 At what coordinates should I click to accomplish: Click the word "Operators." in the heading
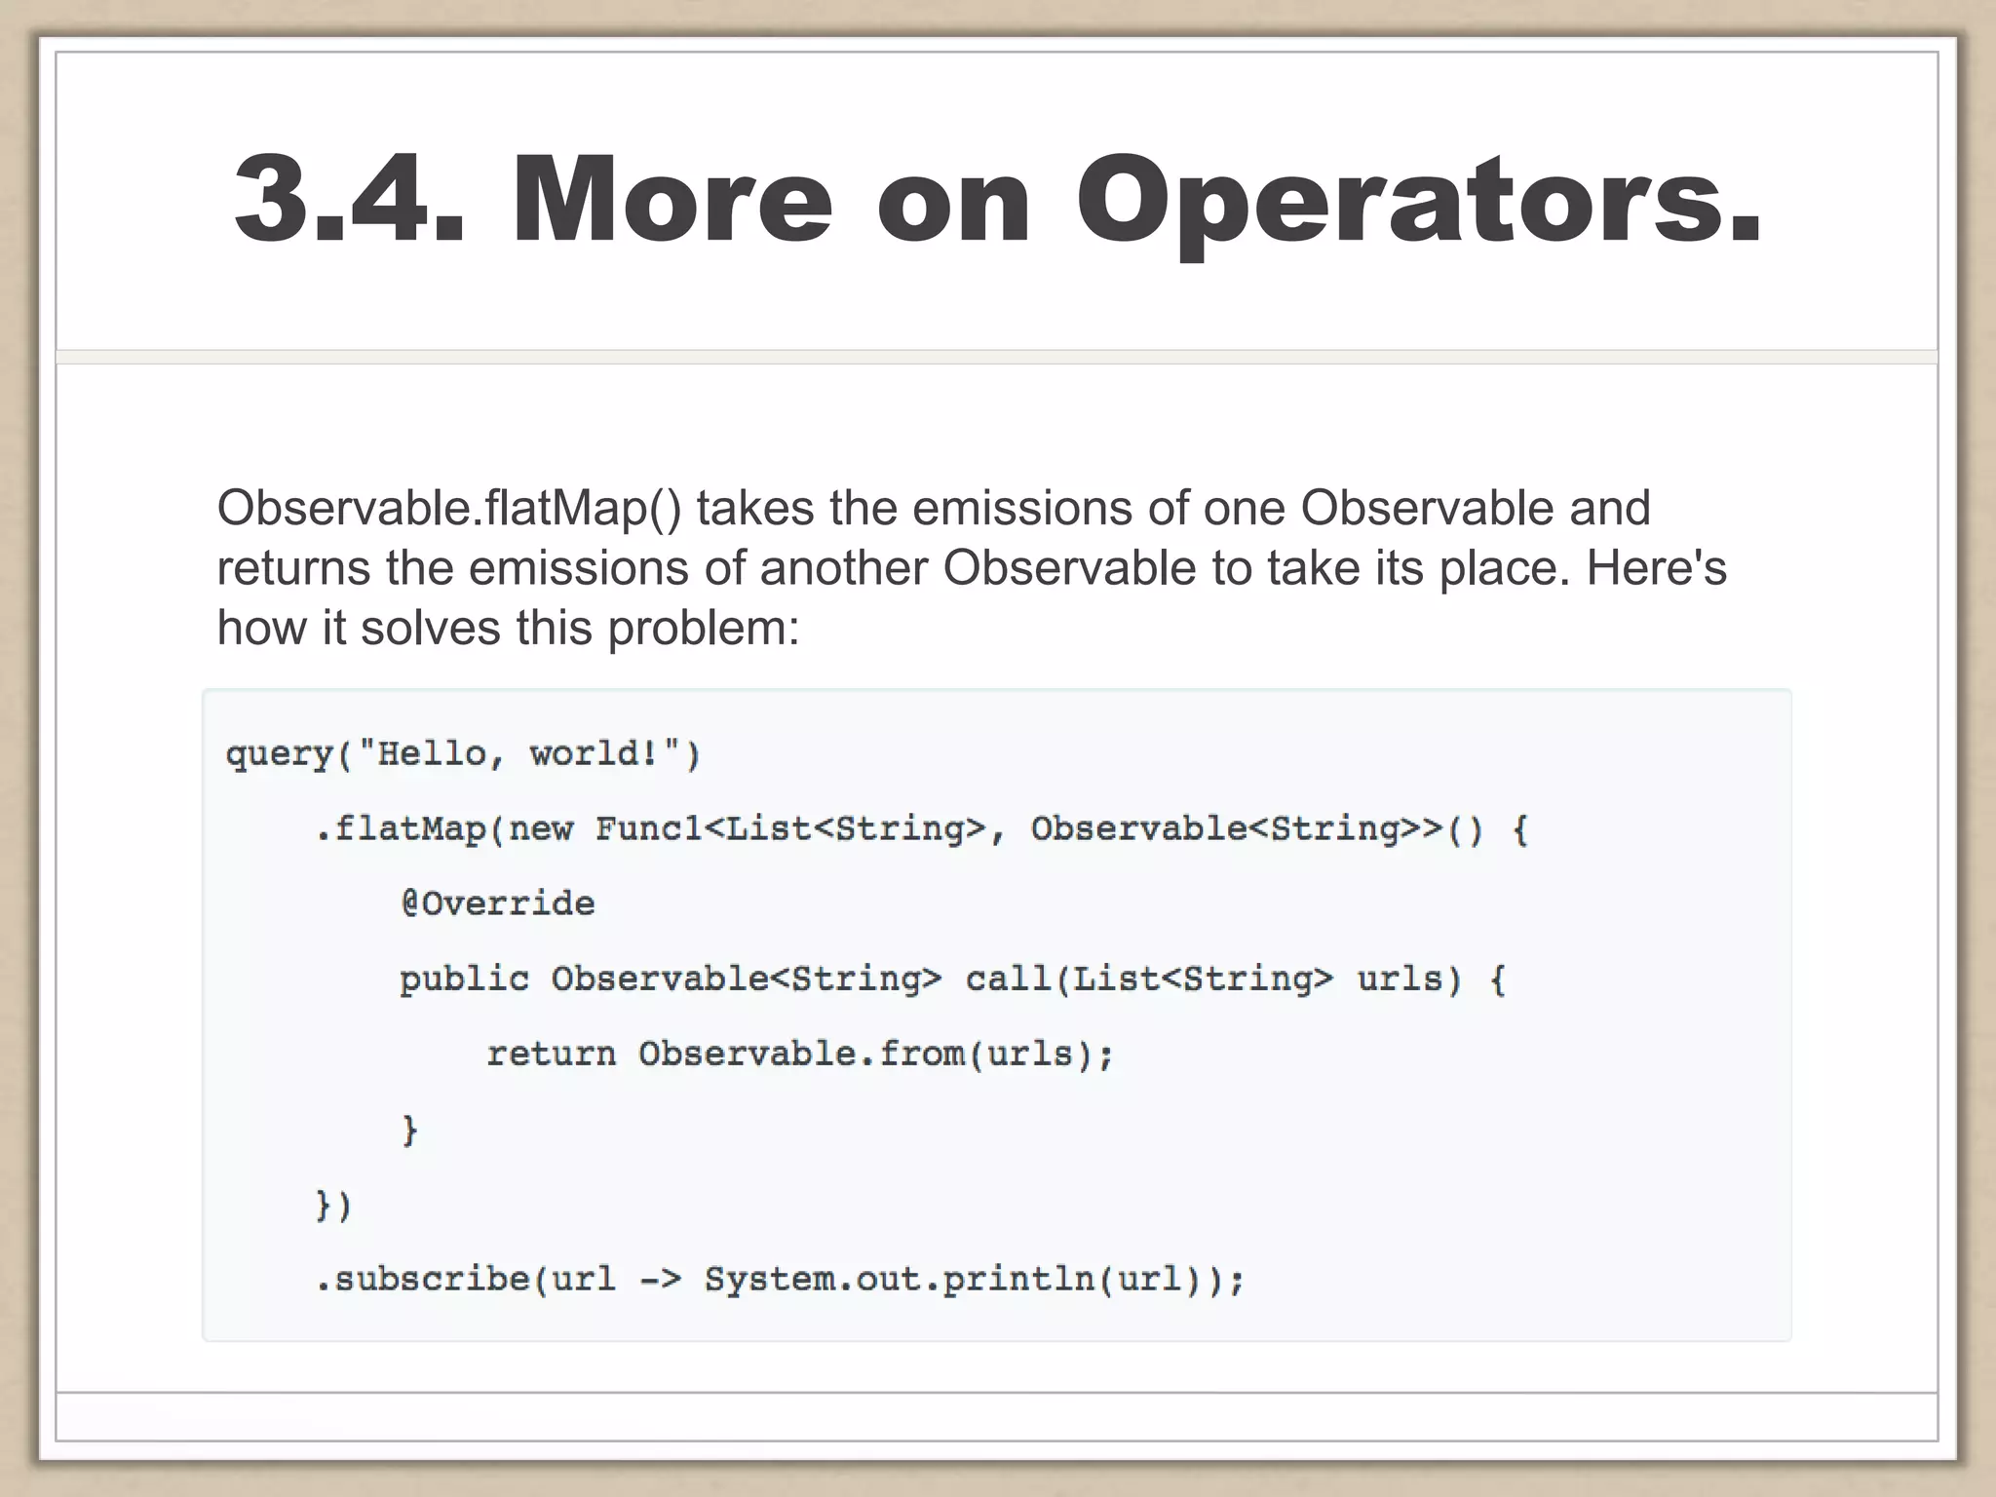(x=1419, y=200)
